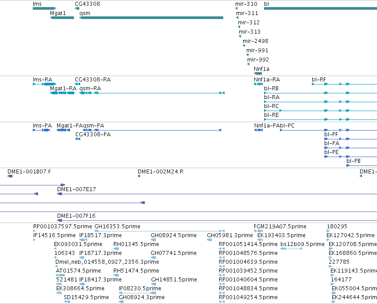The image size is (377, 304).
Task: Click the long qsm gene bar
Action: coord(151,18)
